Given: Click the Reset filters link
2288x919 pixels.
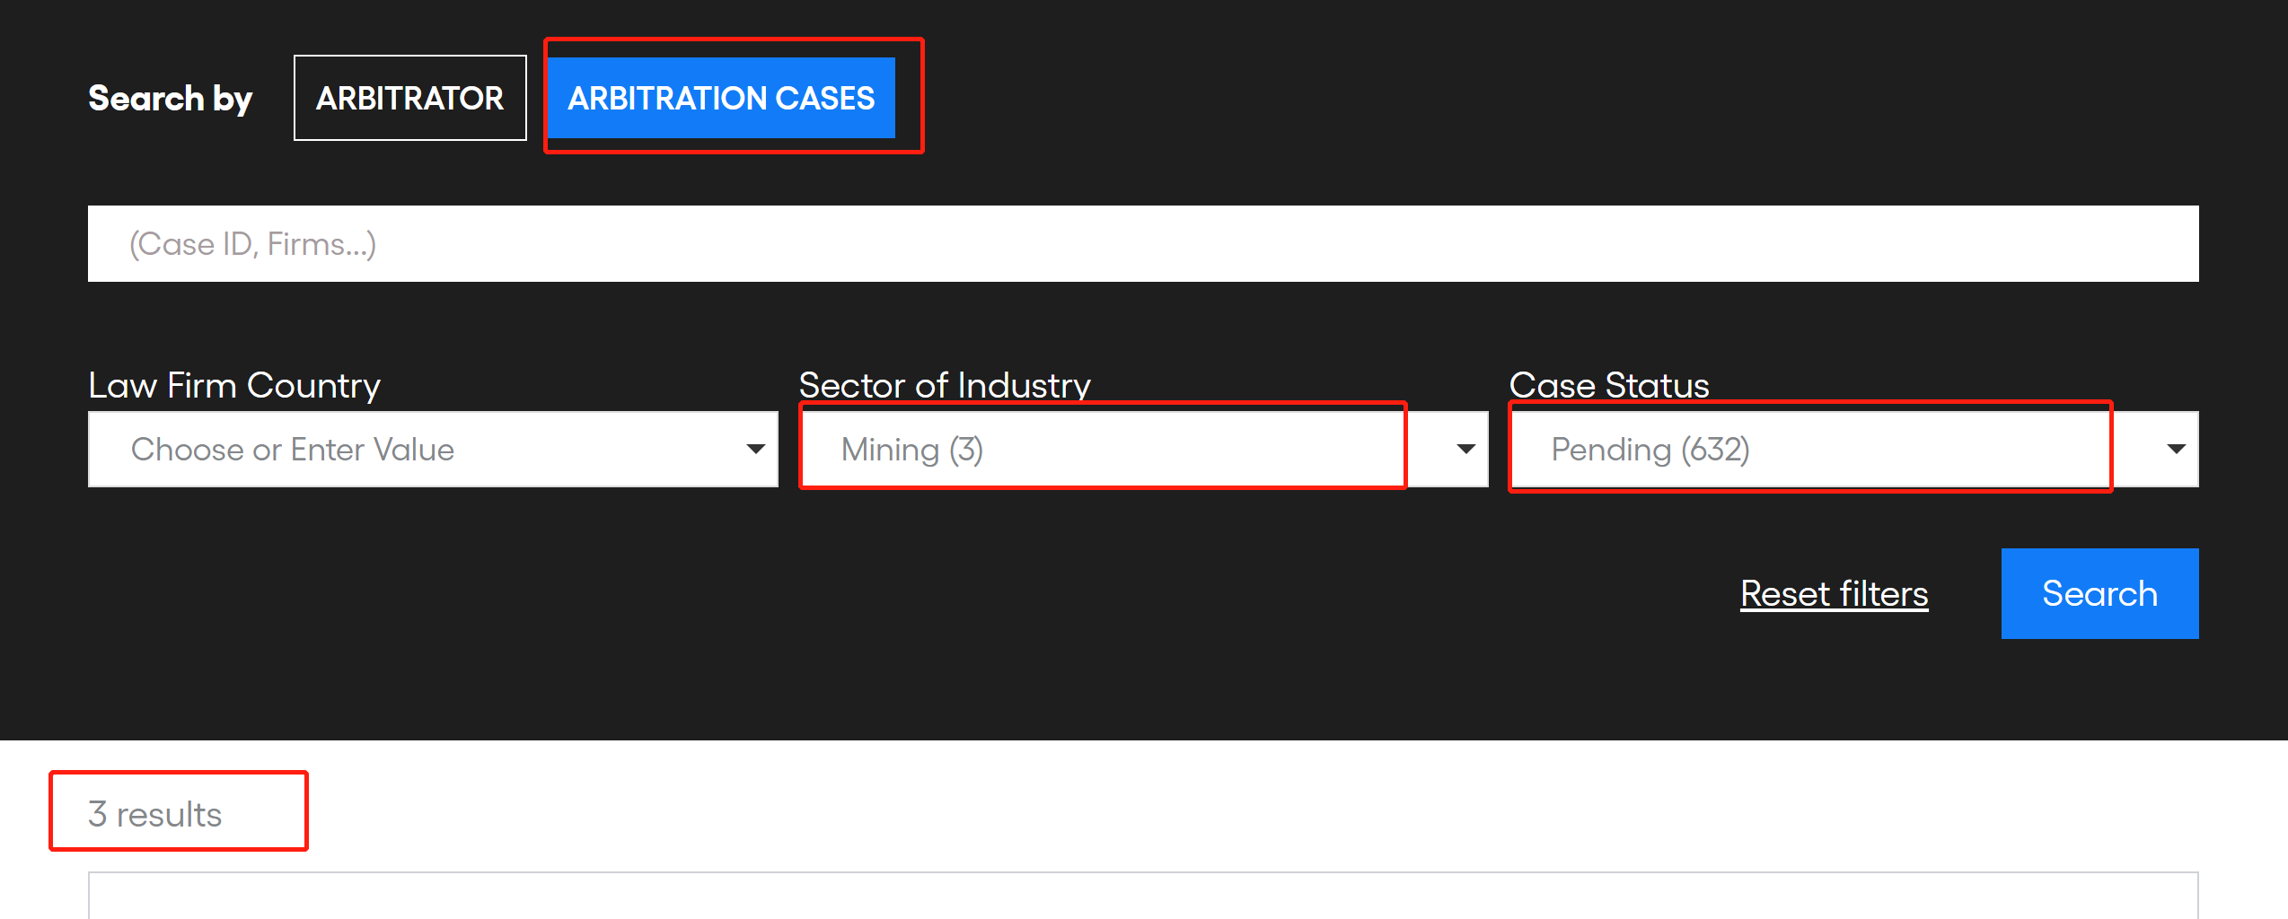Looking at the screenshot, I should click(1834, 594).
